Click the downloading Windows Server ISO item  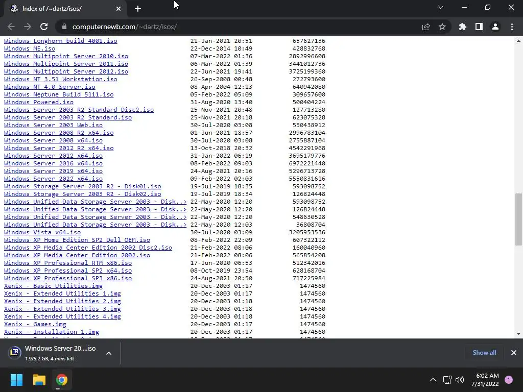point(53,353)
